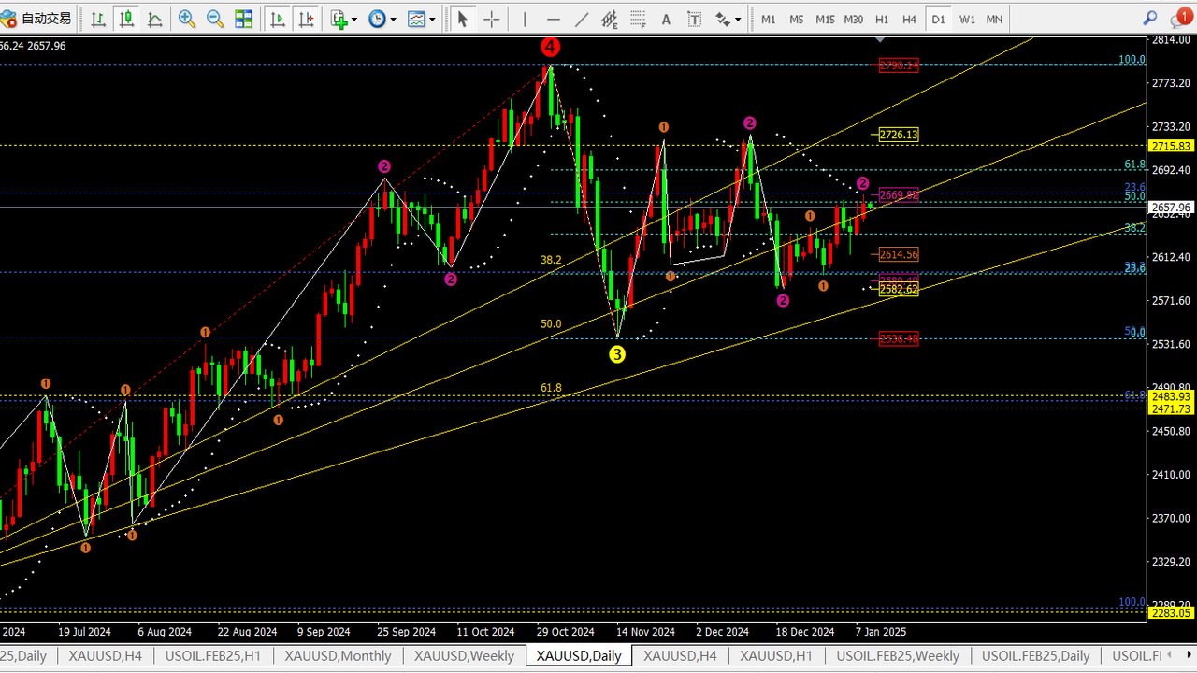Select the crosshair cursor tool
The width and height of the screenshot is (1197, 673).
coord(491,19)
